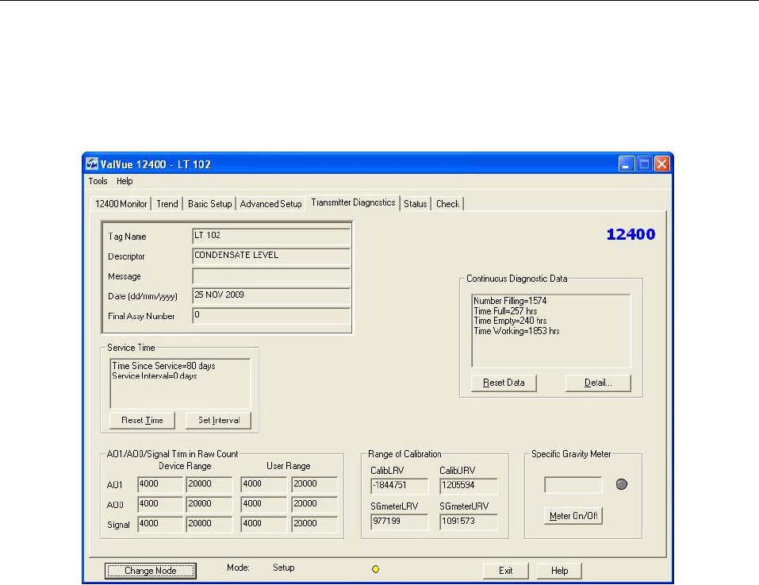Open diagnostic Detail... button
Image resolution: width=759 pixels, height=585 pixels.
[598, 383]
